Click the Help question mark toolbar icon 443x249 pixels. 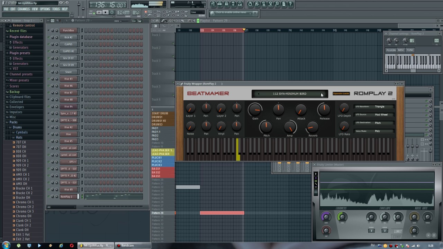[x=290, y=4]
